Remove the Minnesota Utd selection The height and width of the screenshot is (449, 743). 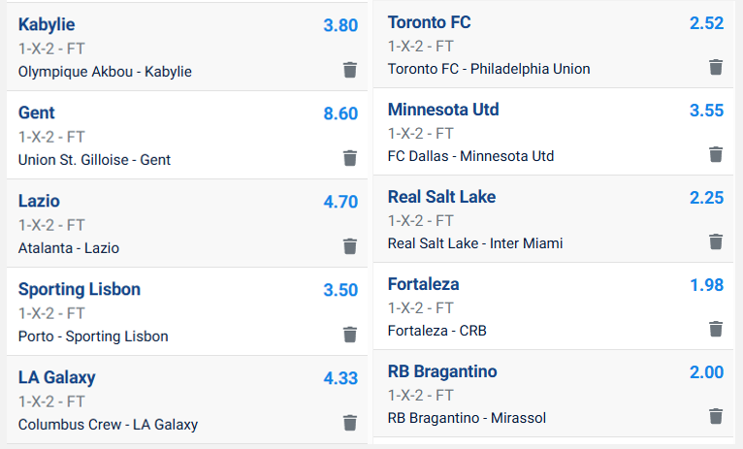click(x=716, y=154)
